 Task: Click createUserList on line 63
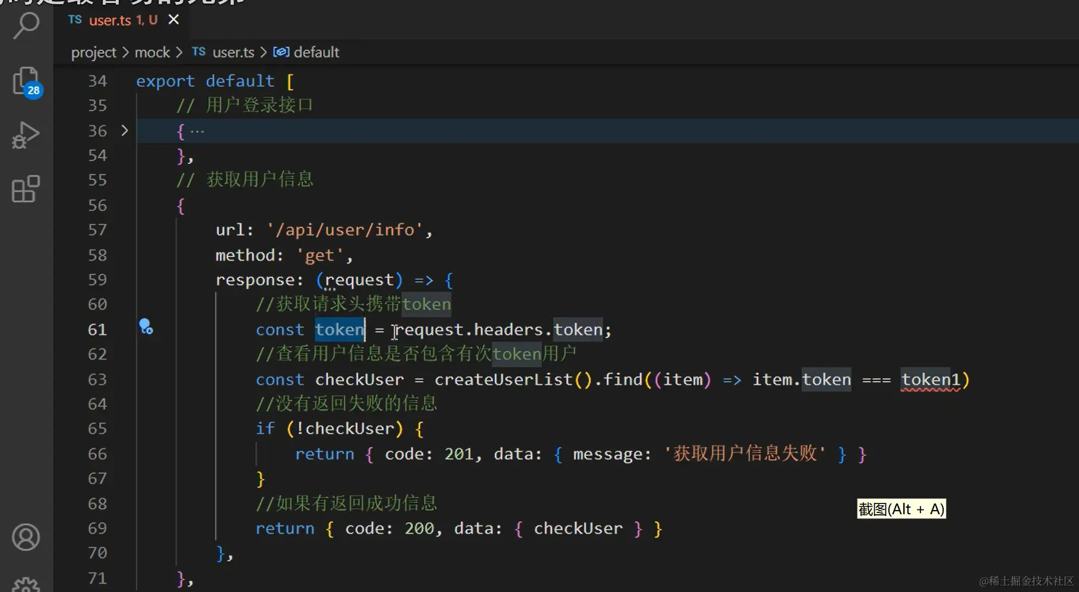point(504,379)
